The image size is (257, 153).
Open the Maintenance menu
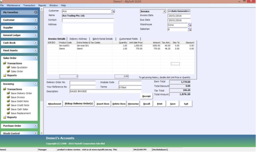[x=13, y=5]
